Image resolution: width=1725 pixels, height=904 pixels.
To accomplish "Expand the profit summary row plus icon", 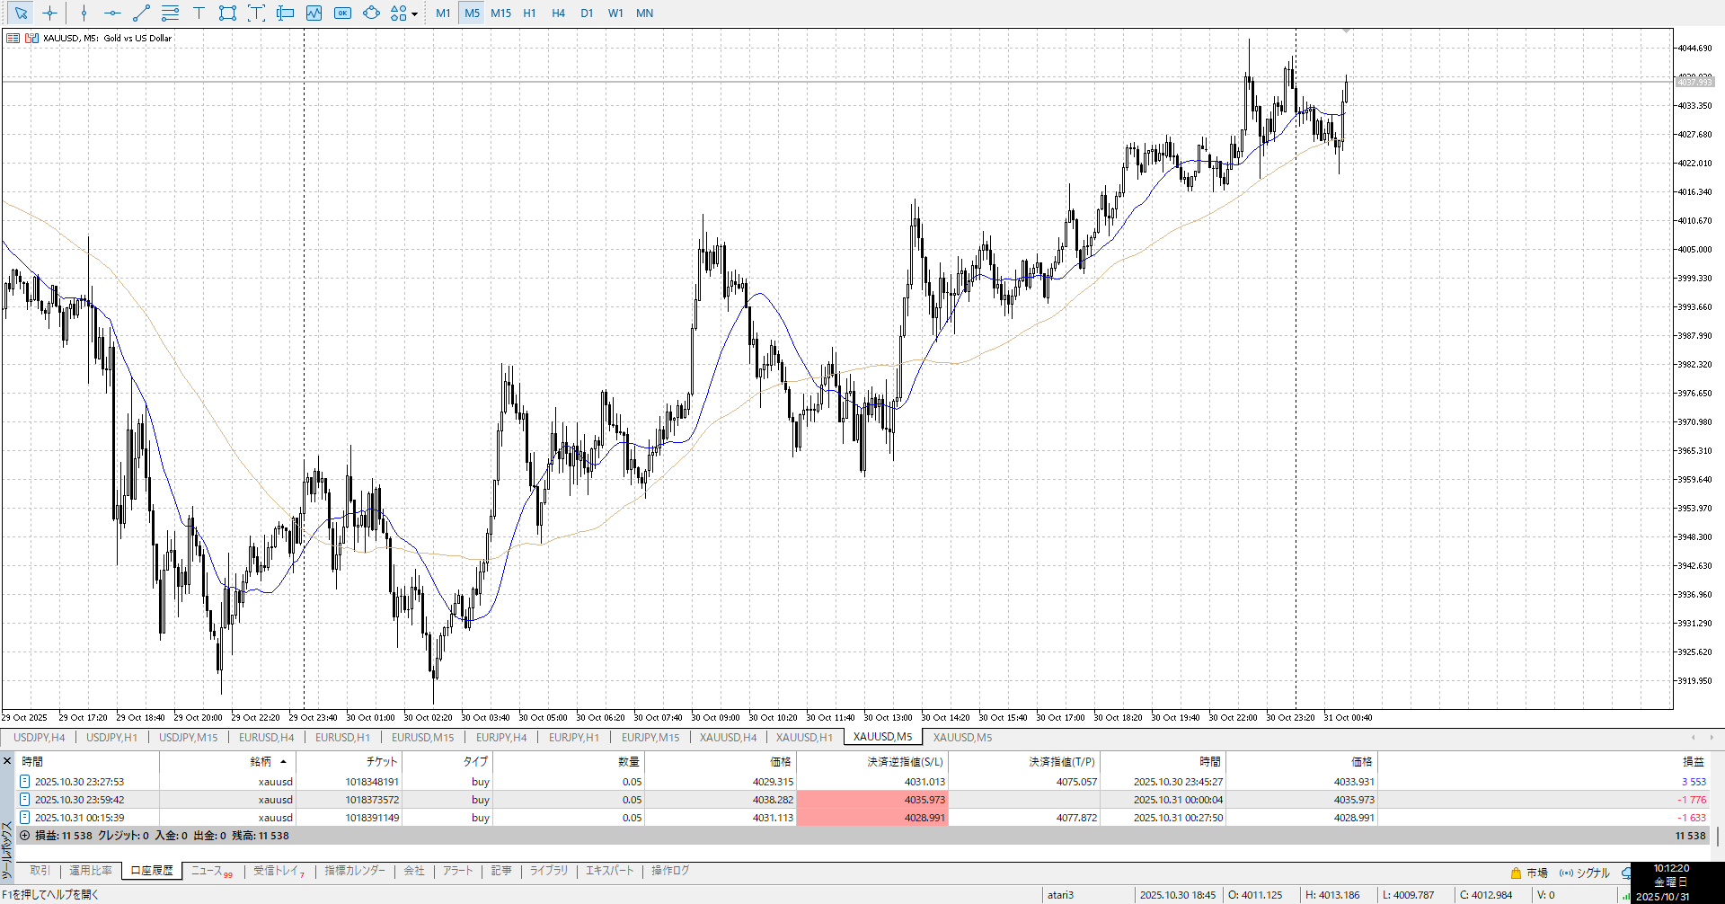I will pyautogui.click(x=25, y=836).
